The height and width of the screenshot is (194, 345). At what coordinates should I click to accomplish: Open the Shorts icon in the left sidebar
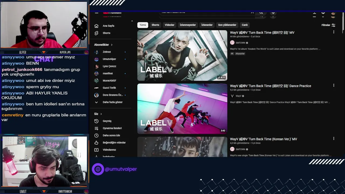96,33
